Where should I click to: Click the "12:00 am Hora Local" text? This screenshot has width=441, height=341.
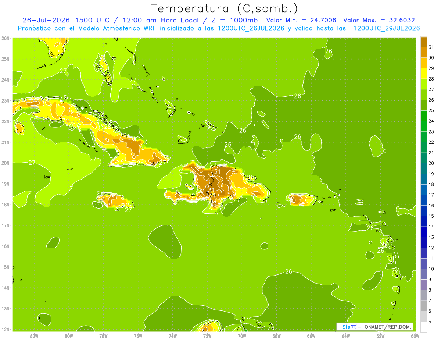click(160, 20)
